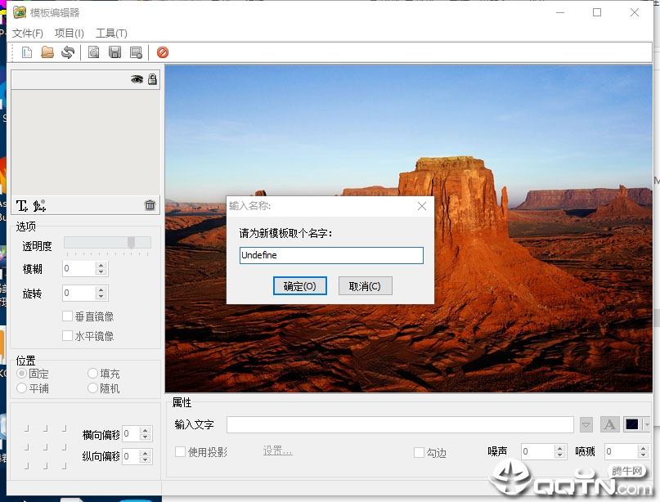
Task: Open the 输入文字 dropdown arrow button
Action: click(x=586, y=424)
